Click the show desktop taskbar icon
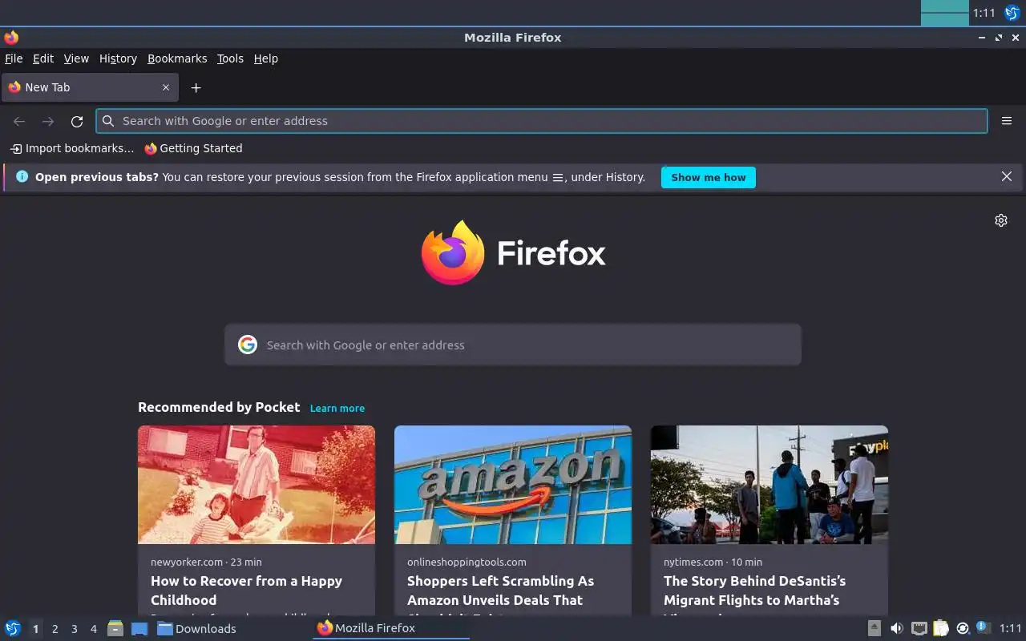1026x641 pixels. pos(139,628)
